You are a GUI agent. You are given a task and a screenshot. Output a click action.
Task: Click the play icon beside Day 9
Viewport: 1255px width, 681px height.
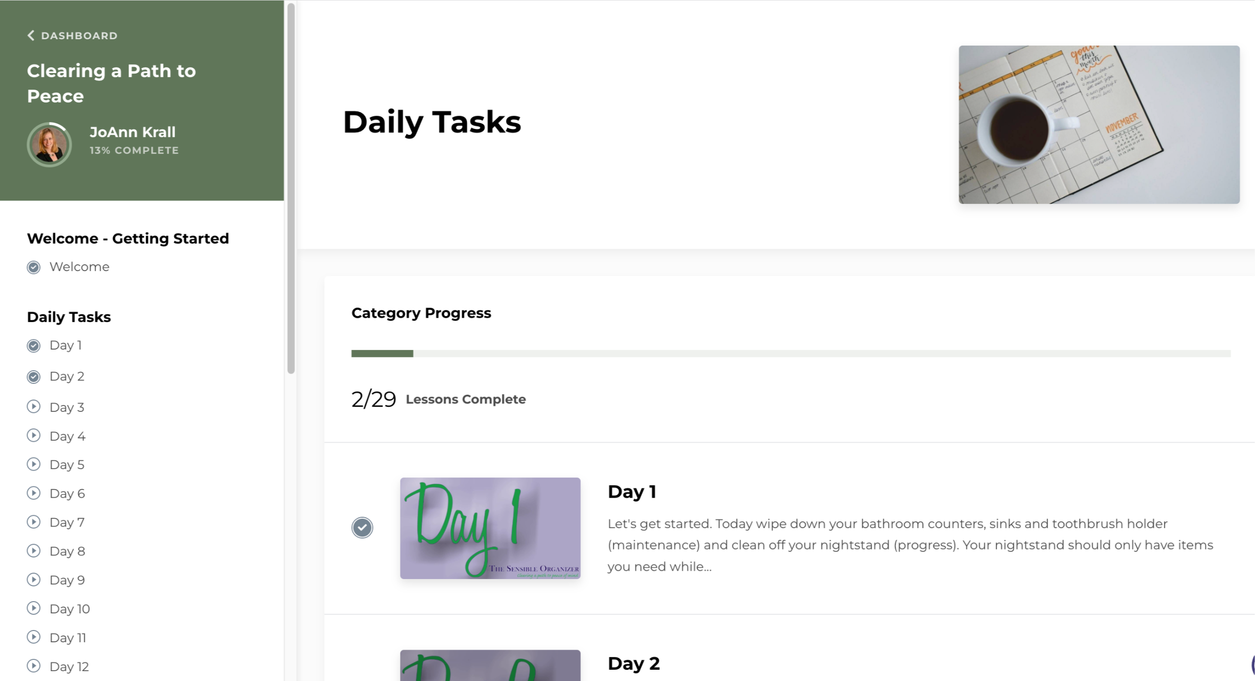[x=33, y=580]
